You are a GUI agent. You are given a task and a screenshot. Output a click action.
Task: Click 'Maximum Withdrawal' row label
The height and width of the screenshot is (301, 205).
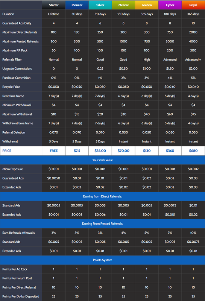(17, 114)
